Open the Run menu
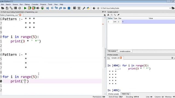 pos(21,4)
